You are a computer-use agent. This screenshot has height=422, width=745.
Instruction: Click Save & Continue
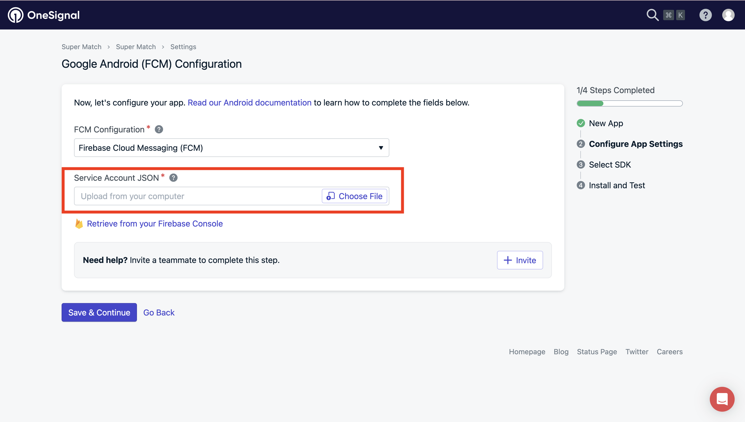[99, 312]
